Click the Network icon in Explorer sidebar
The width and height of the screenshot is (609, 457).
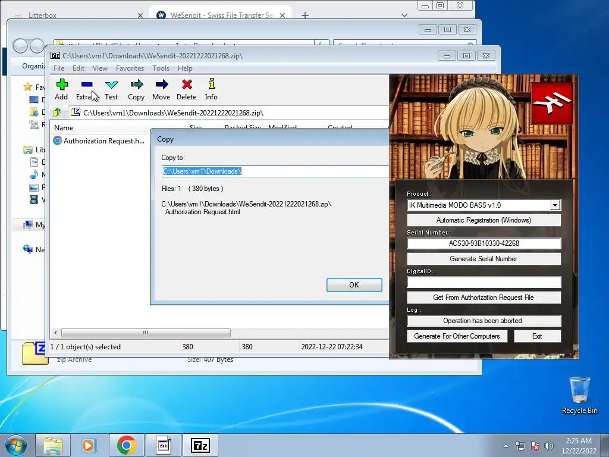coord(27,249)
